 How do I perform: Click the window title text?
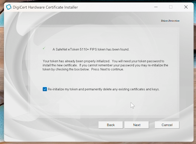click(45, 7)
